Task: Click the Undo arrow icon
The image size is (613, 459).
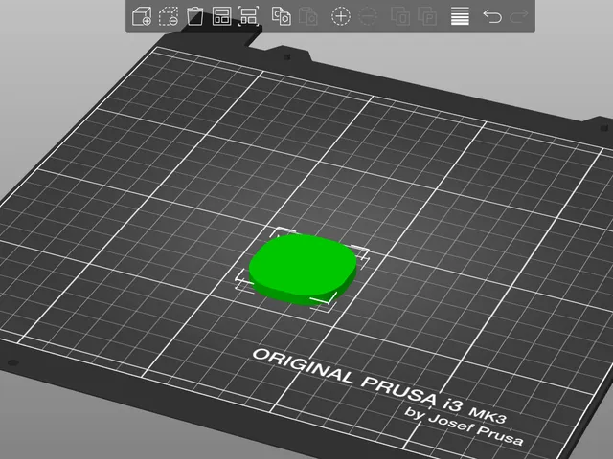Action: [x=492, y=16]
